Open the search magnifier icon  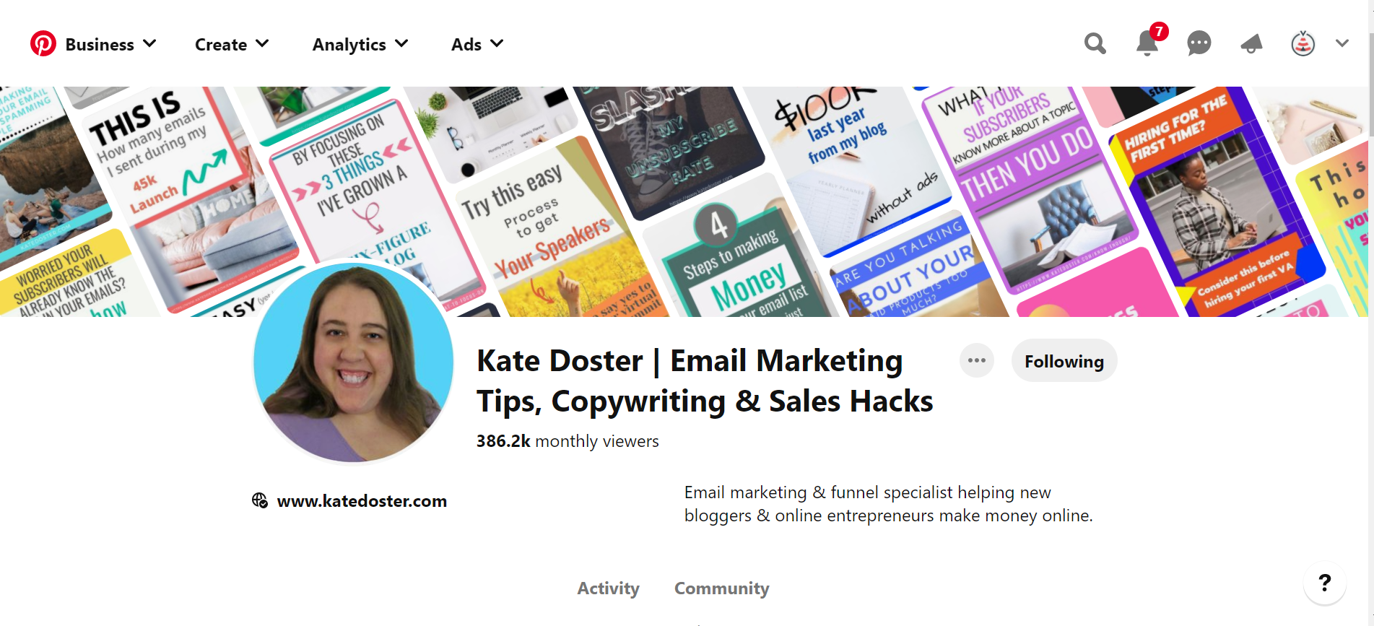point(1095,44)
